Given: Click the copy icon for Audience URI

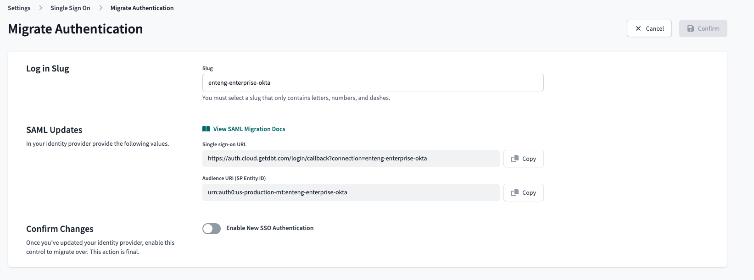Looking at the screenshot, I should click(515, 192).
